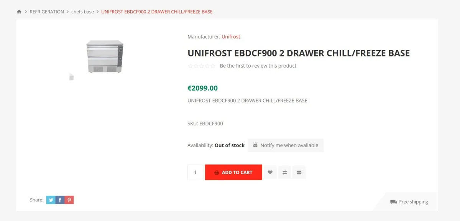Share the product on Facebook
This screenshot has width=460, height=221.
click(60, 200)
